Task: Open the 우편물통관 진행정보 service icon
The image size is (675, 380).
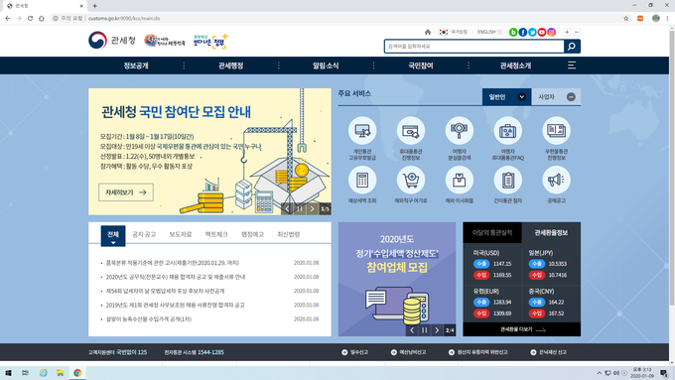Action: pyautogui.click(x=556, y=130)
